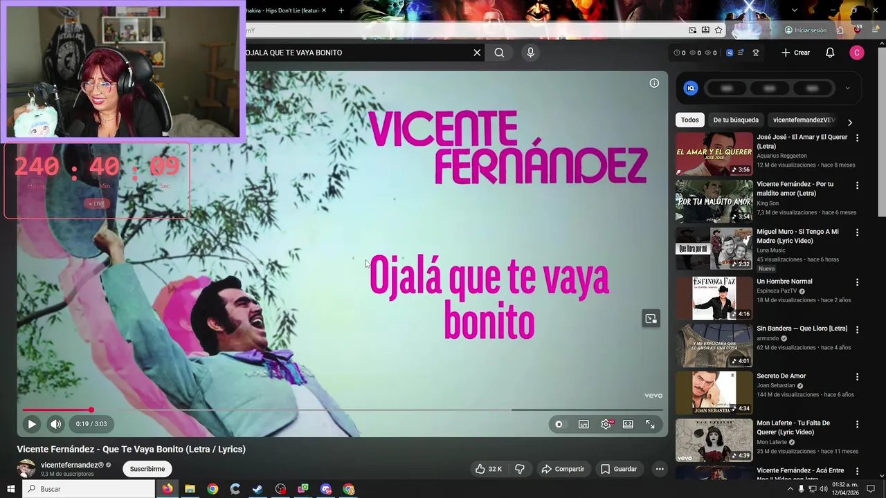Clear the YouTube search box
This screenshot has height=498, width=886.
click(477, 53)
